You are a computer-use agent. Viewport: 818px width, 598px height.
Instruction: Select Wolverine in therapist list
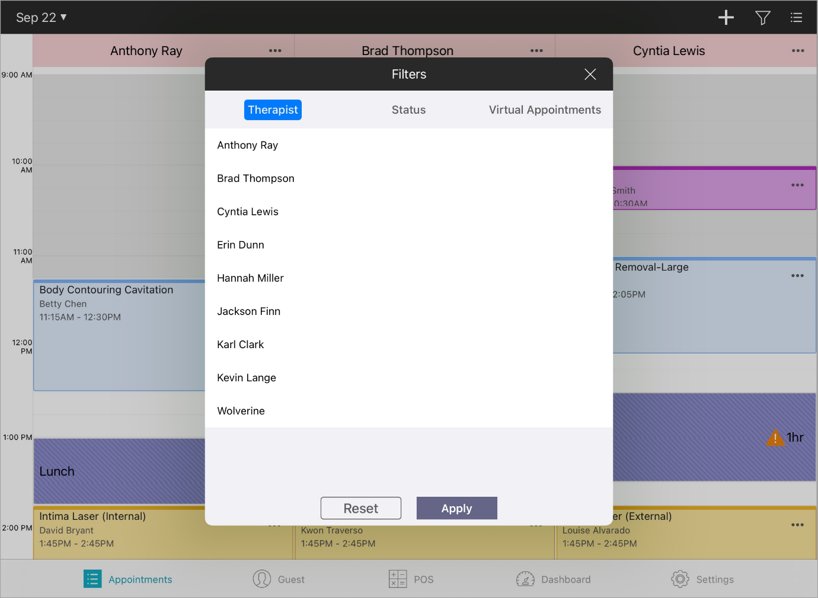click(241, 411)
